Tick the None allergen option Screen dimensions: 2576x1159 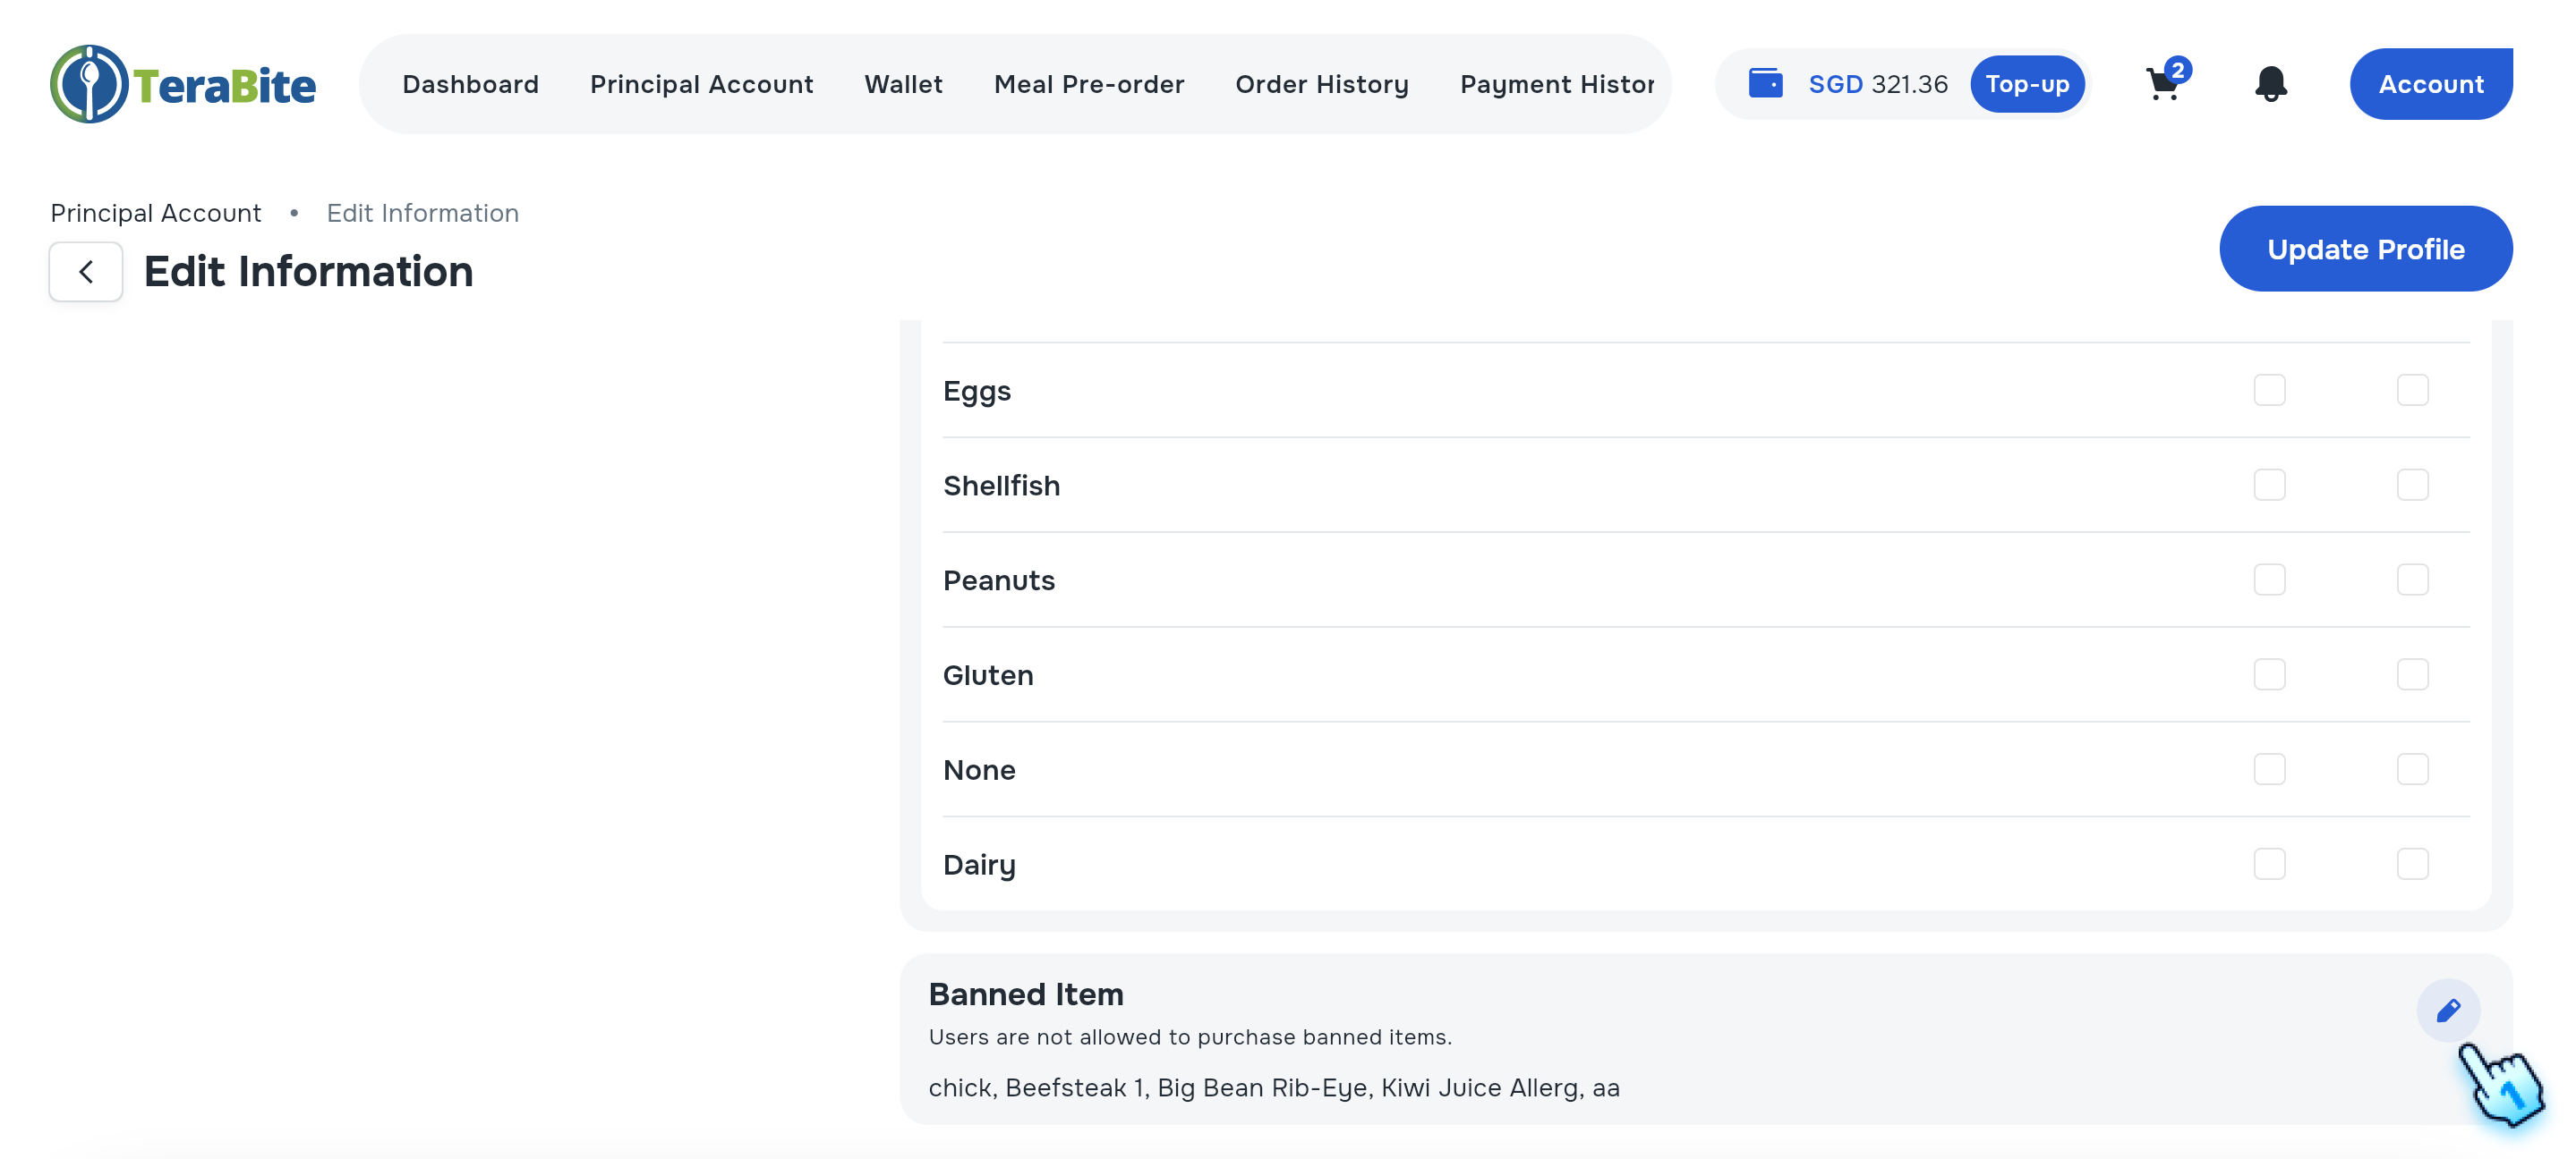(2269, 769)
